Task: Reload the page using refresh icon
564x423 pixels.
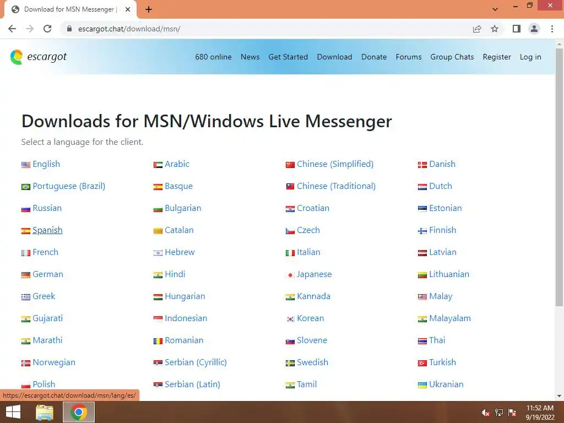Action: pyautogui.click(x=47, y=29)
